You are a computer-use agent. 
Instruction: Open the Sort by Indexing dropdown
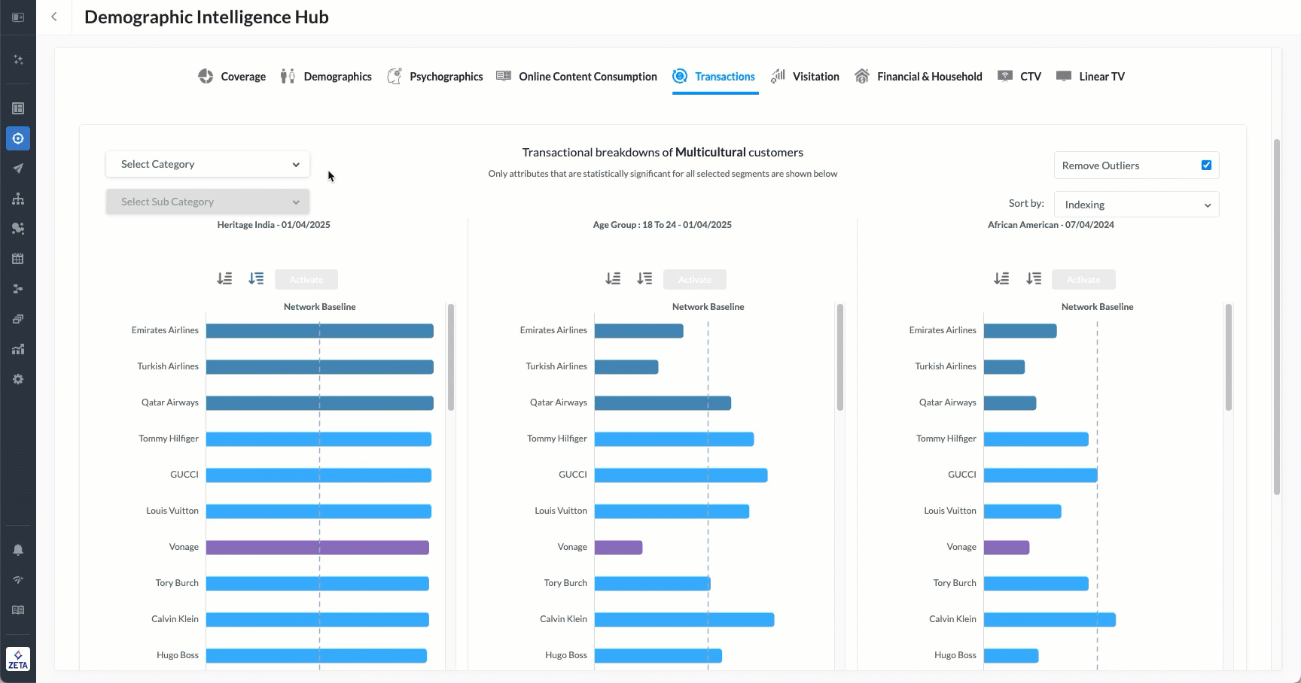pos(1136,205)
